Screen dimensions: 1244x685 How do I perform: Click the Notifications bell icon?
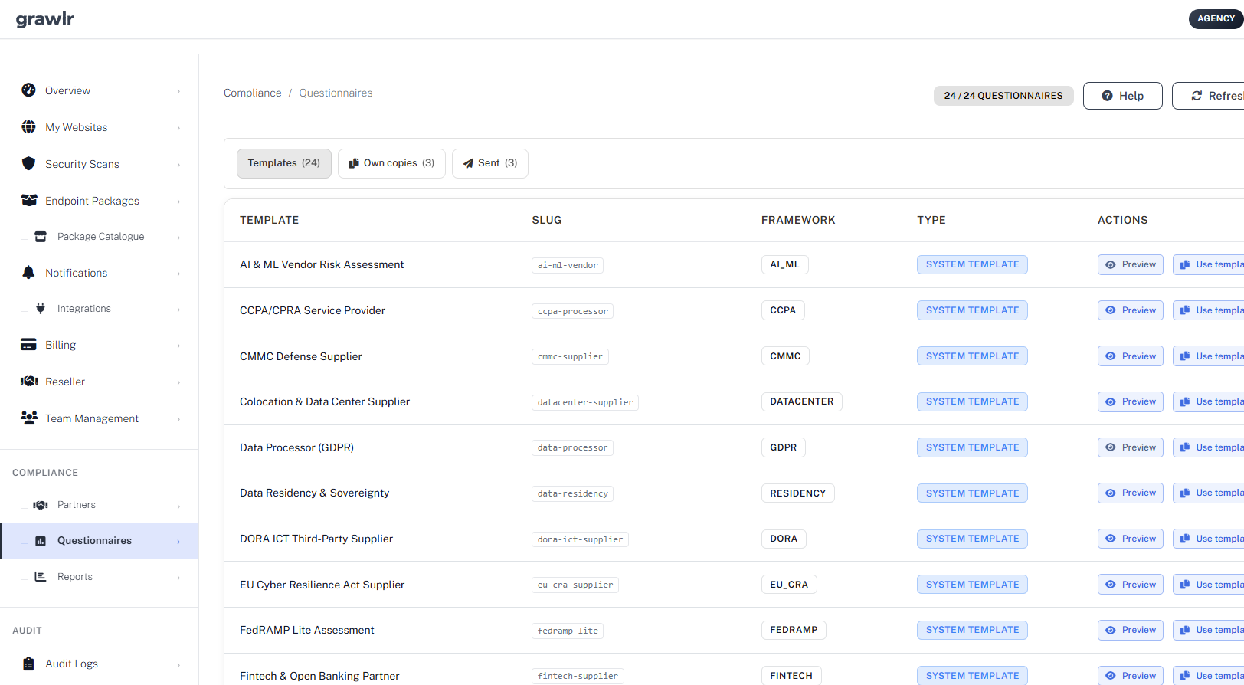click(28, 272)
